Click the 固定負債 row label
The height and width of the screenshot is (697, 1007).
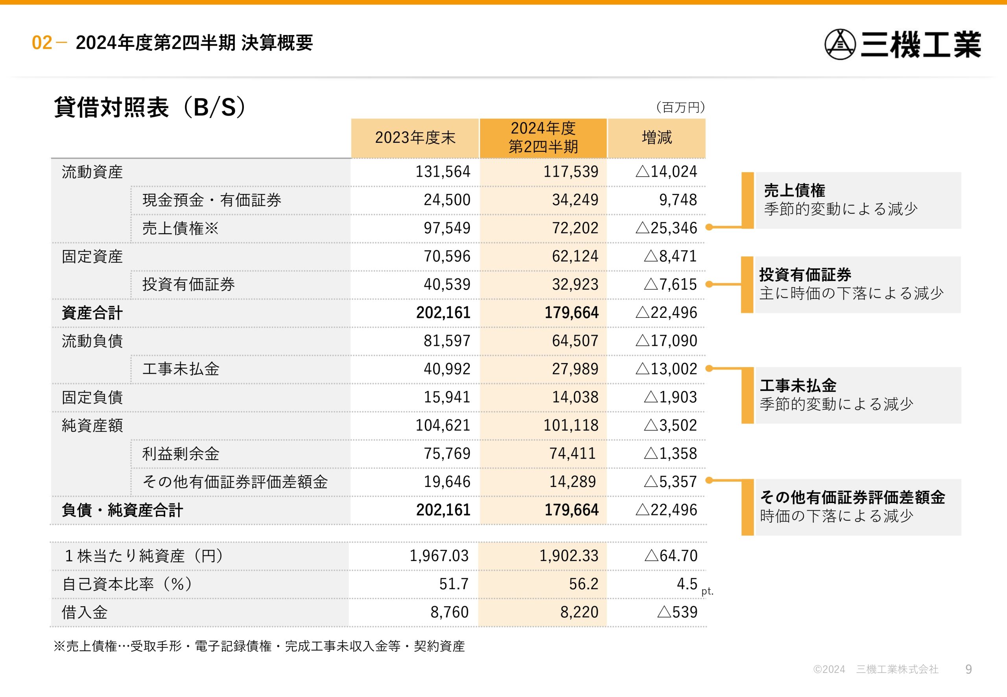pyautogui.click(x=92, y=397)
